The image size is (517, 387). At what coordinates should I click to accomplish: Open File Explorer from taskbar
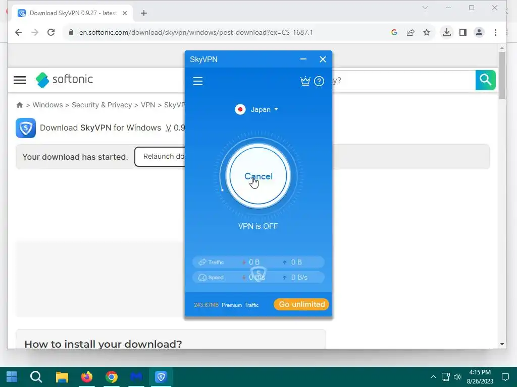point(62,377)
